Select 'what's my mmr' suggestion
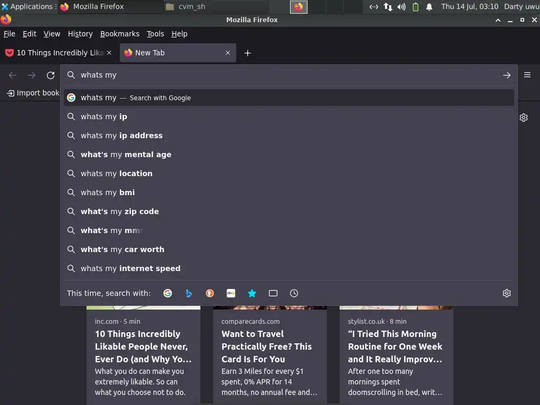Image resolution: width=540 pixels, height=405 pixels. click(x=288, y=230)
